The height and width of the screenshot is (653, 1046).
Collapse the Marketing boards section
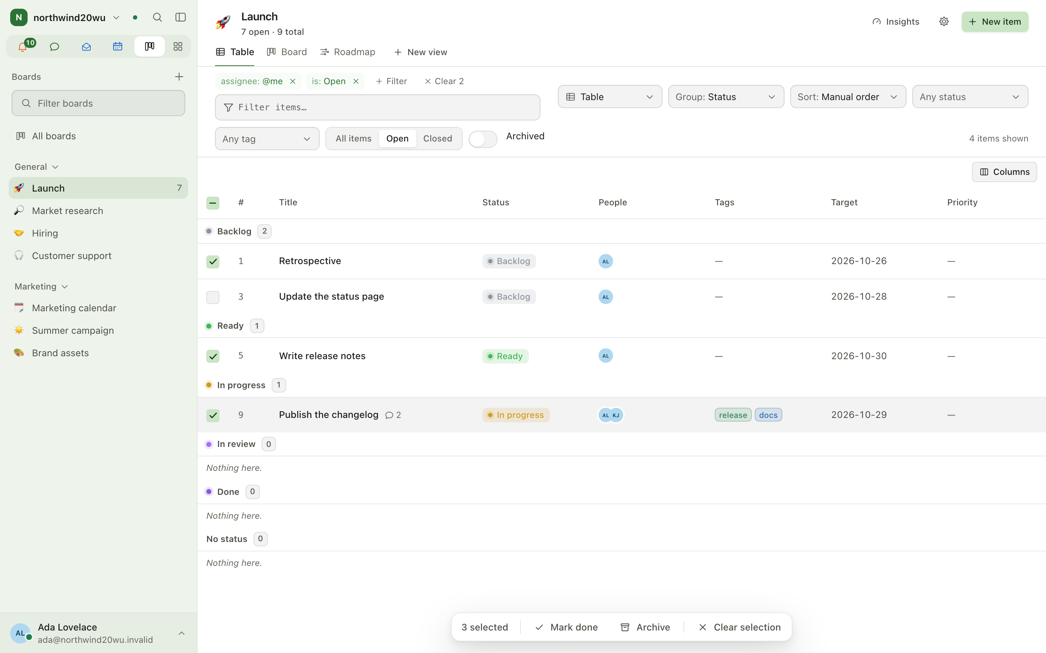pos(41,286)
